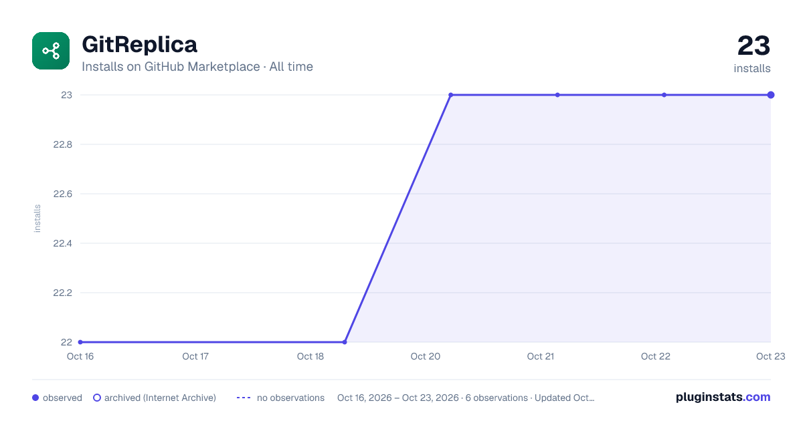The width and height of the screenshot is (803, 421).
Task: Click the x-axis label Oct 17
Action: (x=195, y=356)
